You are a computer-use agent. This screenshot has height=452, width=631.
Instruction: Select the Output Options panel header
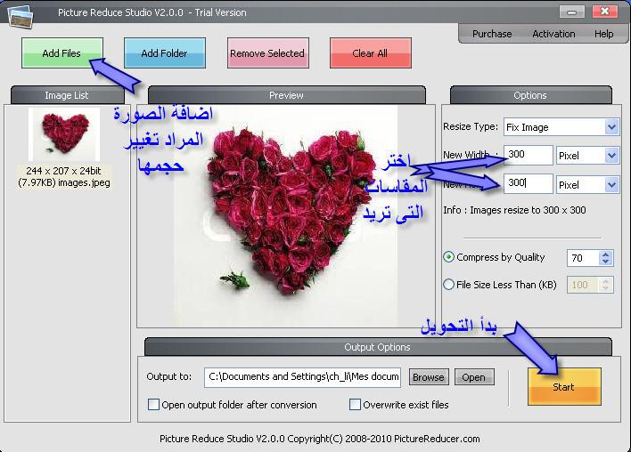(x=378, y=347)
